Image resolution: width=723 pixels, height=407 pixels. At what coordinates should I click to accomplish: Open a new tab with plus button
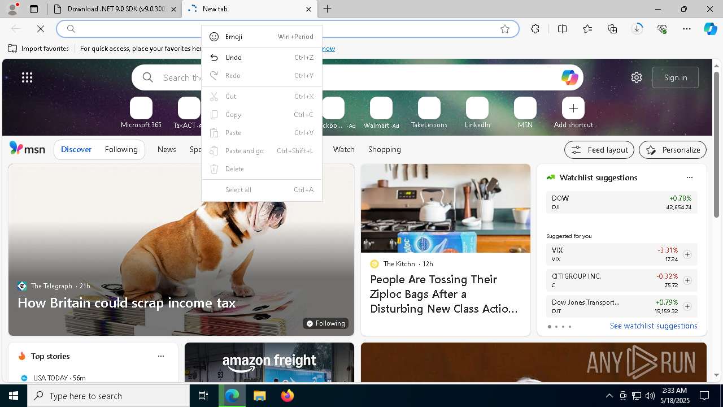[x=328, y=9]
